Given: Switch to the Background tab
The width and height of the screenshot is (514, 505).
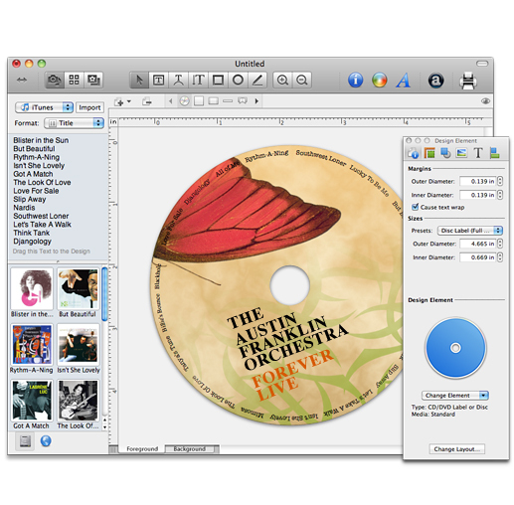Looking at the screenshot, I should pos(190,449).
